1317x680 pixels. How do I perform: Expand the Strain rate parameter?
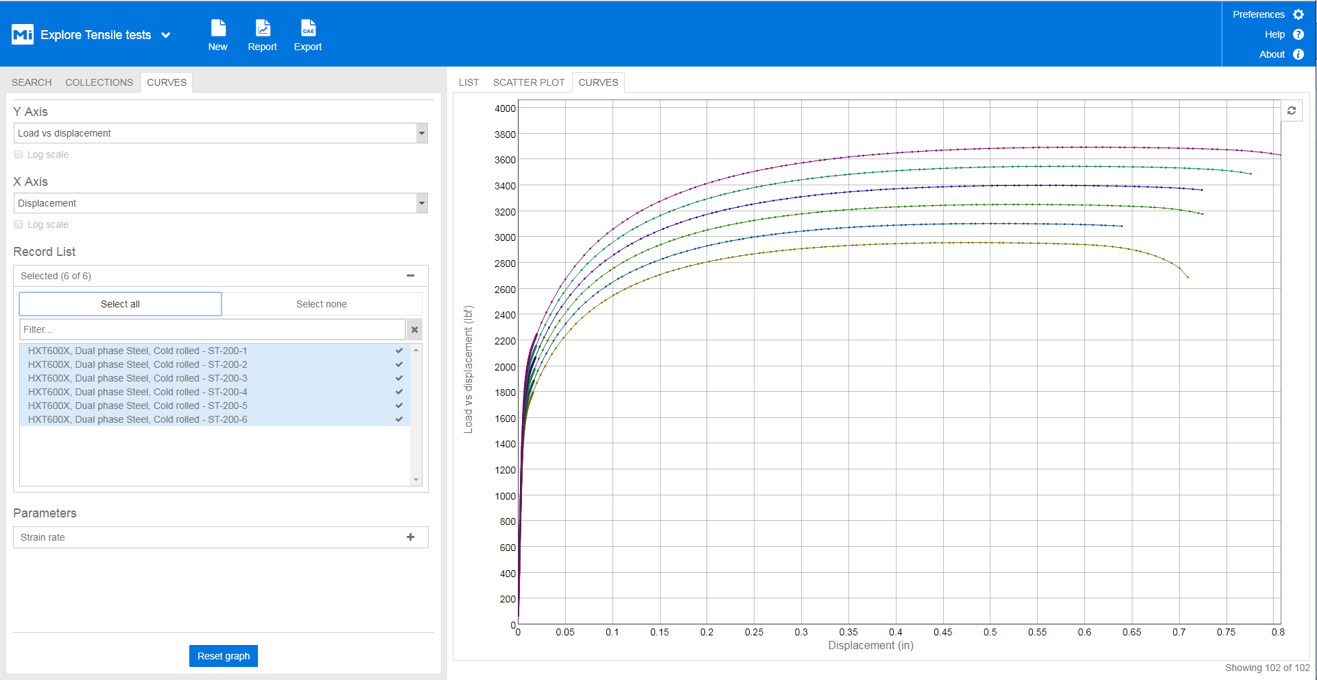click(x=410, y=537)
